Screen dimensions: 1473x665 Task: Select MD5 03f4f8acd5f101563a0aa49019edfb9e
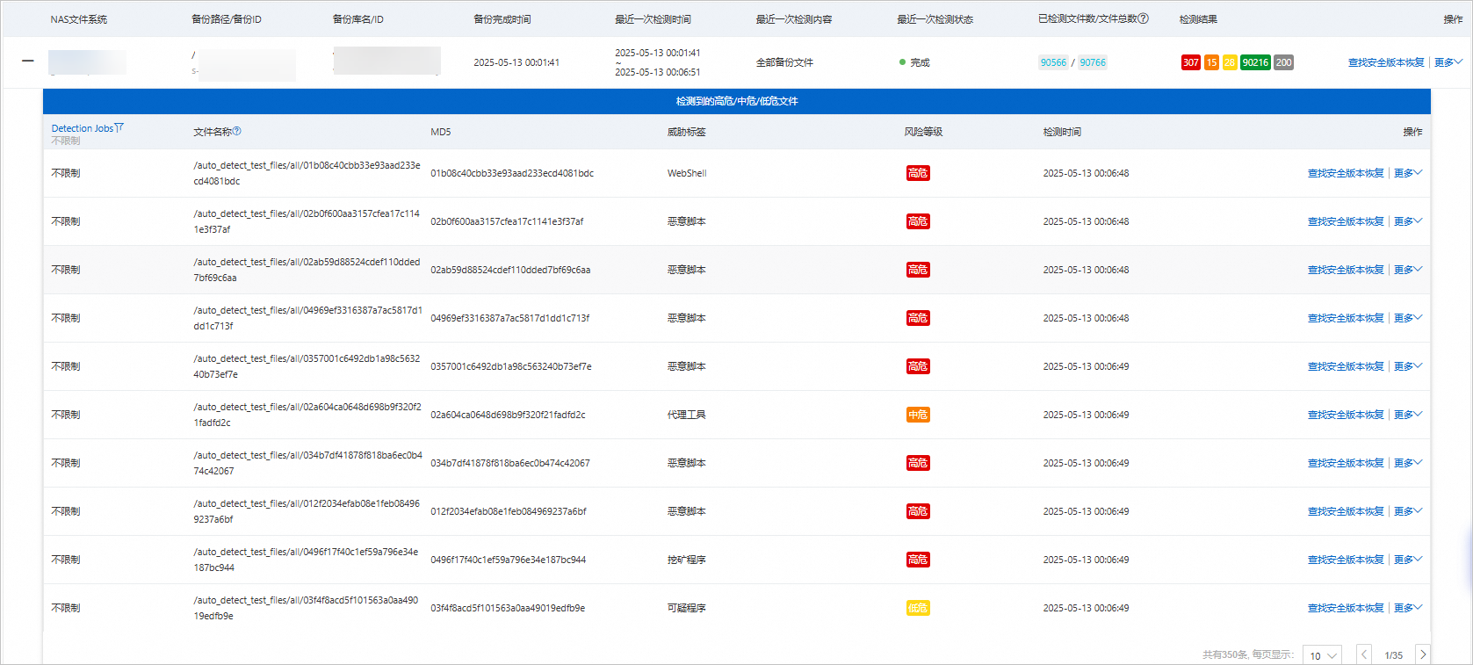tap(508, 608)
